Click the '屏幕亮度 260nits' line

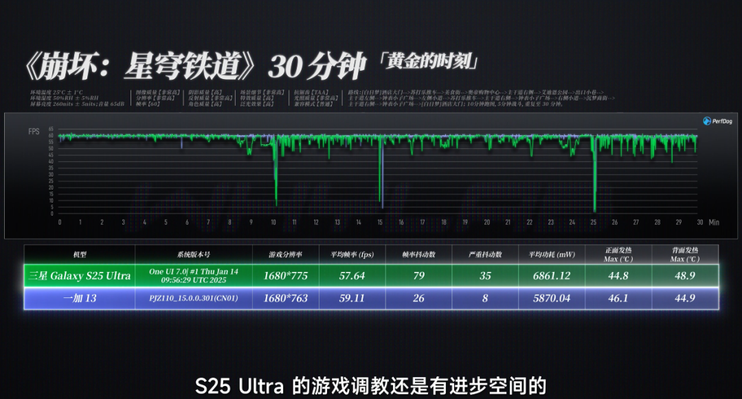pyautogui.click(x=77, y=104)
